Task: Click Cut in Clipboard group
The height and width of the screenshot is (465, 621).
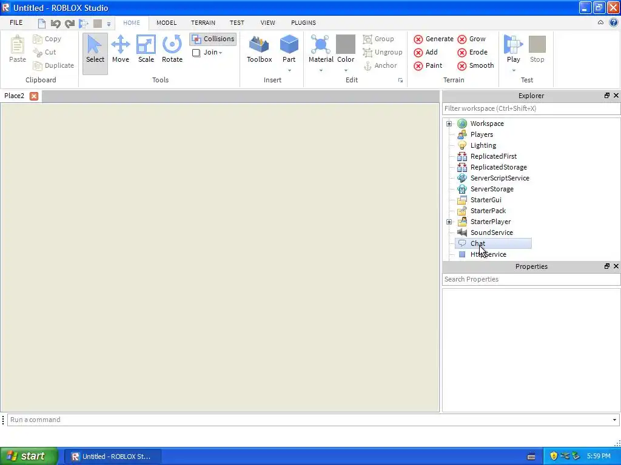Action: [x=45, y=52]
